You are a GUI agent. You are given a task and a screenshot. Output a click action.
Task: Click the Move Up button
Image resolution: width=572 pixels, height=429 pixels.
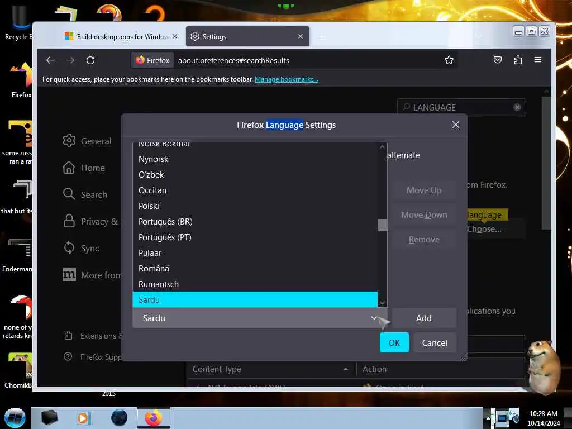(x=425, y=190)
